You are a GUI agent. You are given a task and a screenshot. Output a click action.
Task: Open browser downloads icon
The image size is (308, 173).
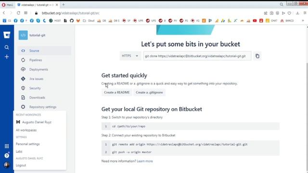tap(297, 13)
